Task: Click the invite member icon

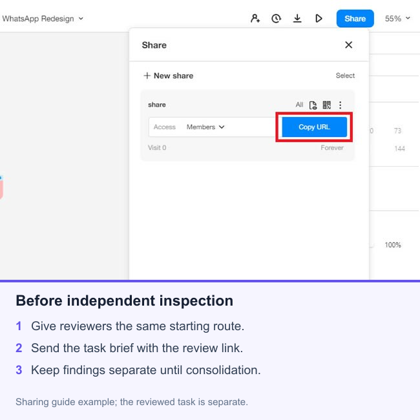Action: coord(255,19)
